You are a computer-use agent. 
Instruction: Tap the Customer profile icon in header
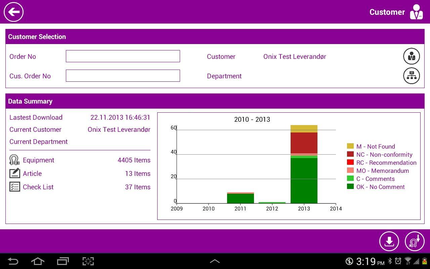click(x=416, y=12)
